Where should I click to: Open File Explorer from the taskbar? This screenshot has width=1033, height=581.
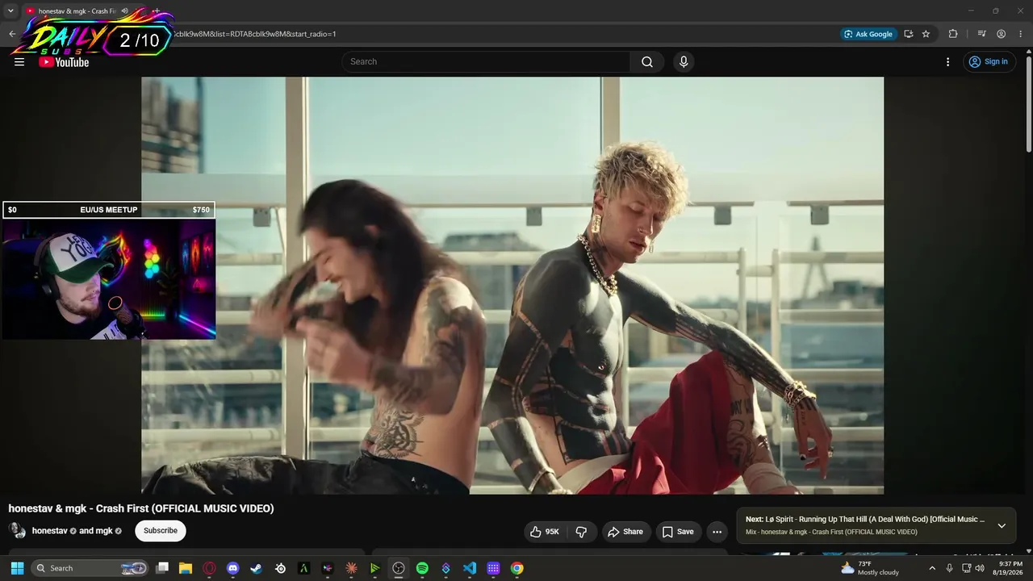[x=186, y=568]
